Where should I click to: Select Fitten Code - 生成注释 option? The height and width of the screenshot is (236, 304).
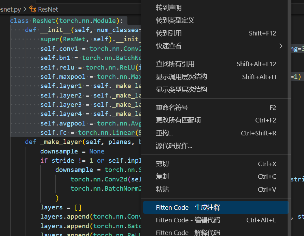point(188,208)
